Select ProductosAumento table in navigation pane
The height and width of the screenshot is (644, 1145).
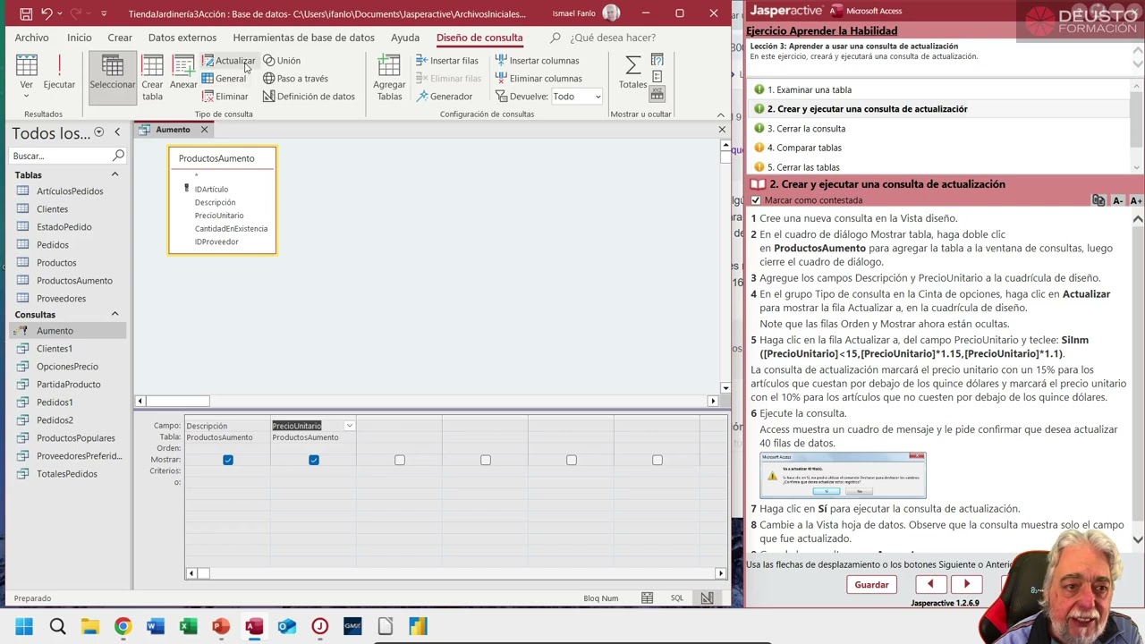pyautogui.click(x=74, y=281)
